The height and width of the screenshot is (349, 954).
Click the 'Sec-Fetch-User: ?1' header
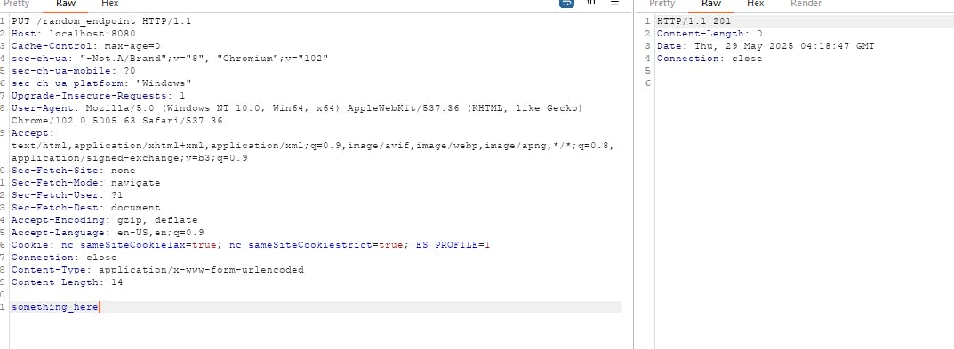(68, 195)
